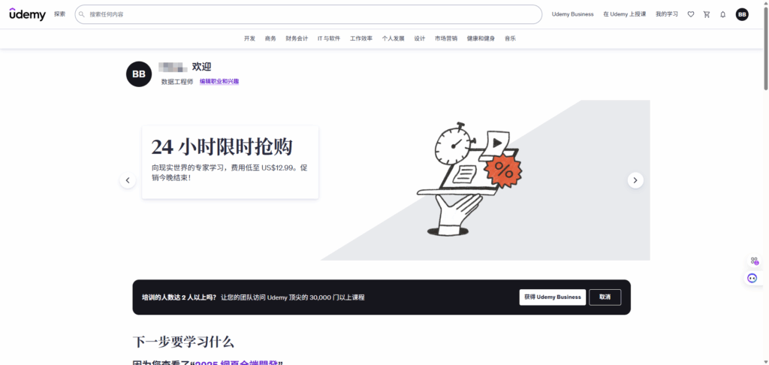The image size is (769, 365).
Task: Open 在 Udemy 上授课 link
Action: pos(624,14)
